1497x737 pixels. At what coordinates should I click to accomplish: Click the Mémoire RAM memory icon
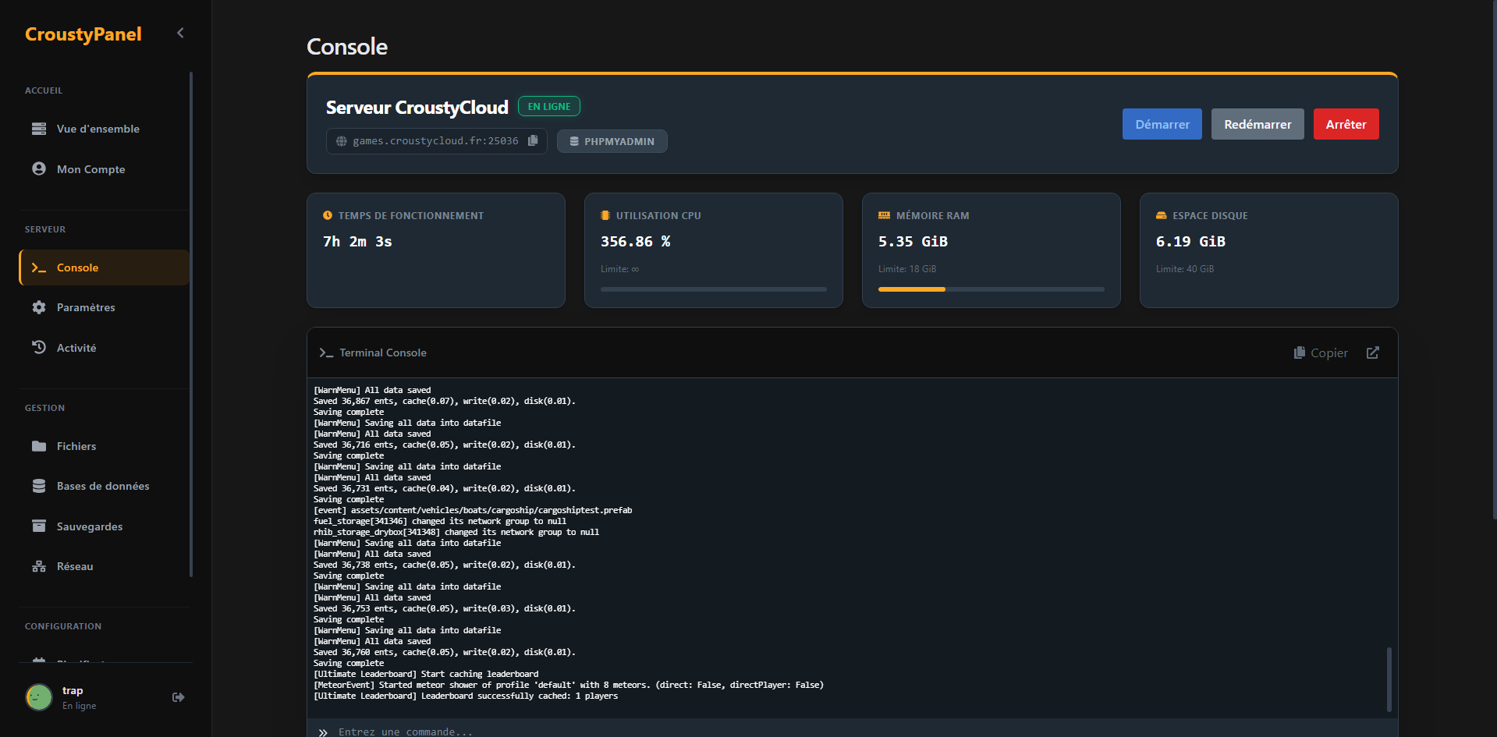[x=884, y=215]
